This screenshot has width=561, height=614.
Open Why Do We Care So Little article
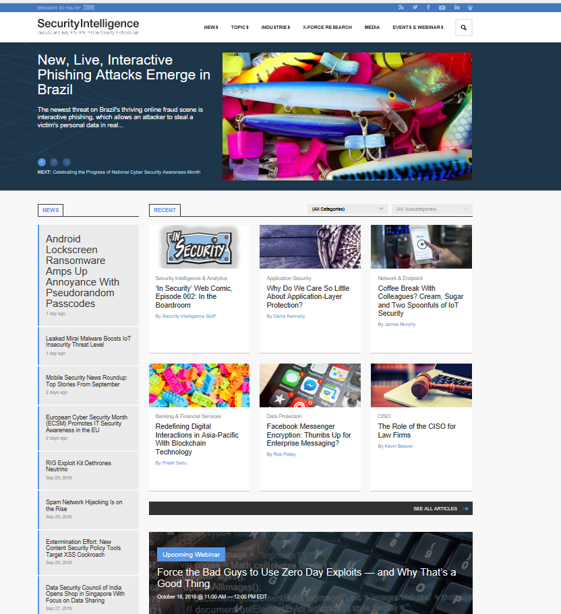[x=308, y=297]
